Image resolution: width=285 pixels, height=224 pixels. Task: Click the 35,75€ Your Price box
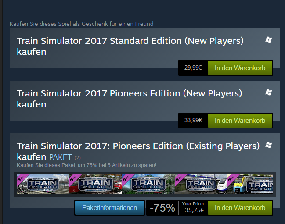(x=193, y=208)
